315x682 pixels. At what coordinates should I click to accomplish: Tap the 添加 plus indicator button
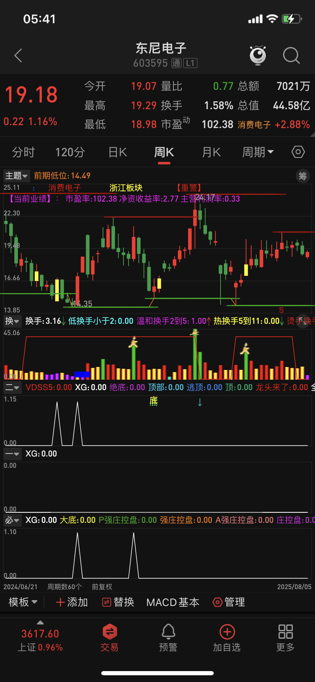tap(72, 602)
